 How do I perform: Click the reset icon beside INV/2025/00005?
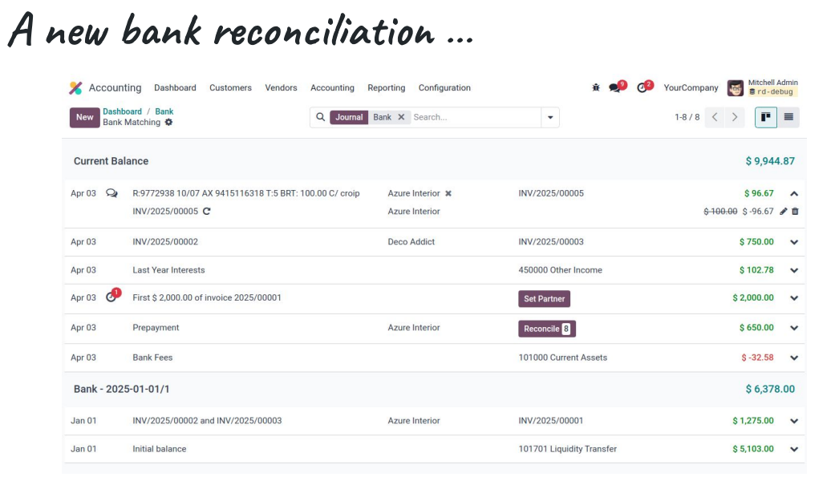(207, 212)
